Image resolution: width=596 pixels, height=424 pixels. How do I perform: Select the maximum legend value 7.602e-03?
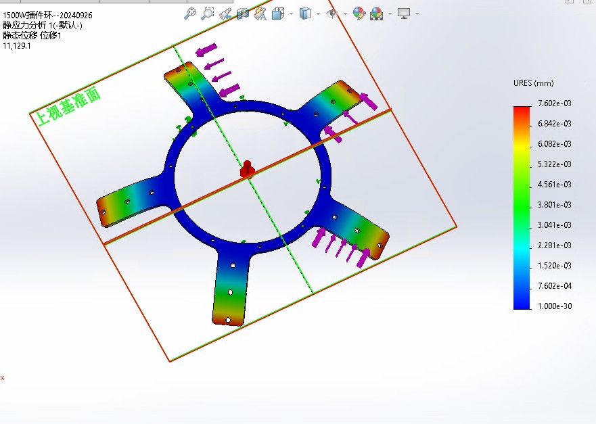(x=555, y=103)
